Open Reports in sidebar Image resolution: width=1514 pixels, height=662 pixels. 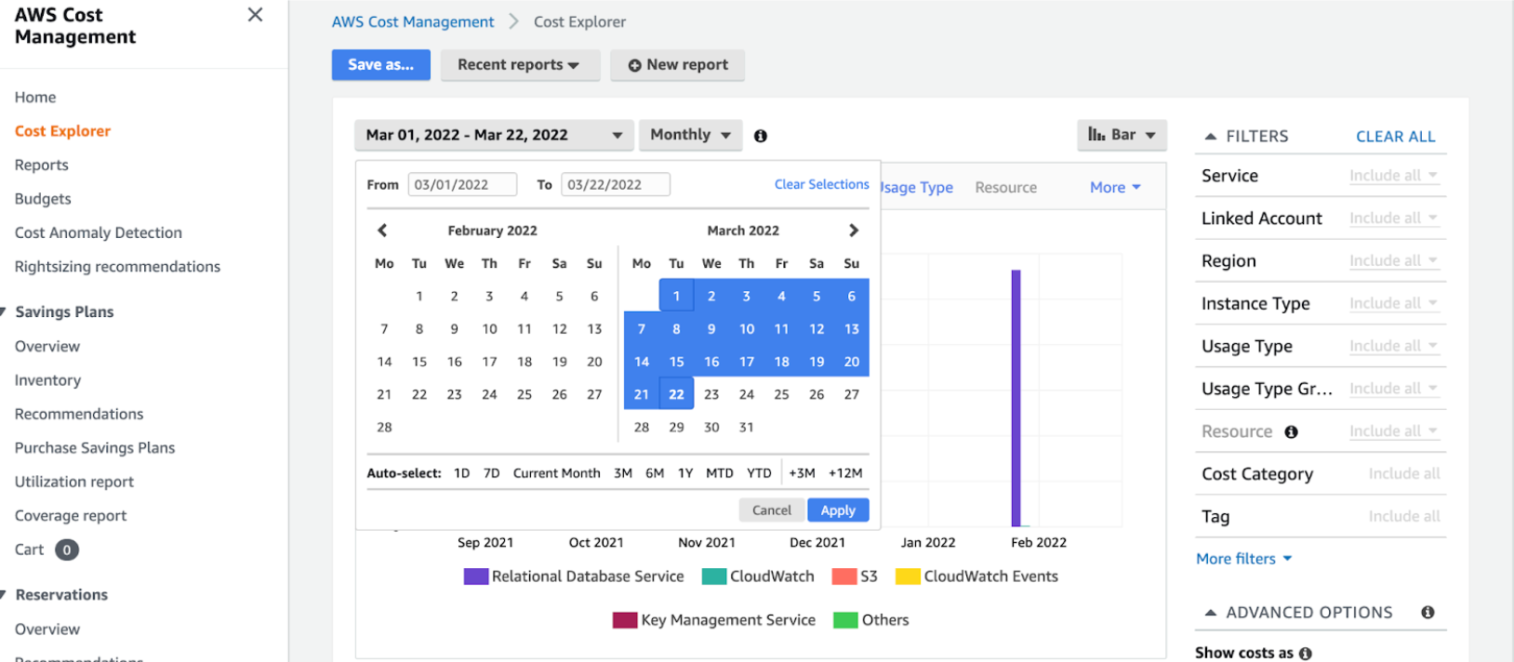(x=42, y=165)
